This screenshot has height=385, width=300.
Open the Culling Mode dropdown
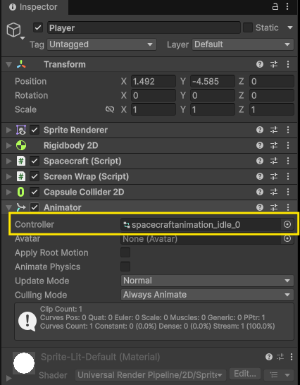207,295
